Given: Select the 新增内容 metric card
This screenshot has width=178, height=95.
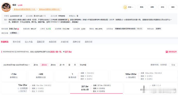Looking at the screenshot, I should 82,76.
